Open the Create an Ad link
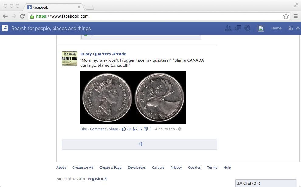This screenshot has width=301, height=187. pyautogui.click(x=83, y=168)
